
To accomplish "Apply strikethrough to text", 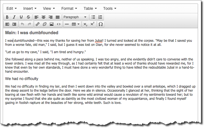I will (x=28, y=17).
